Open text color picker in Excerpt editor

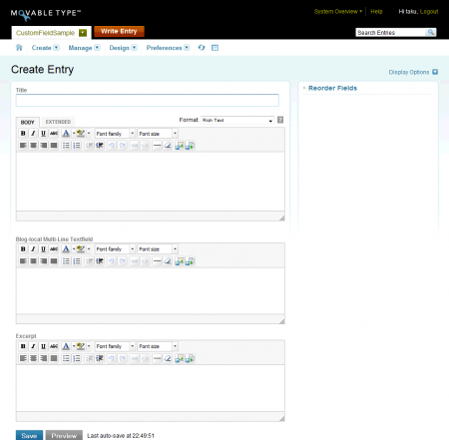(66, 346)
